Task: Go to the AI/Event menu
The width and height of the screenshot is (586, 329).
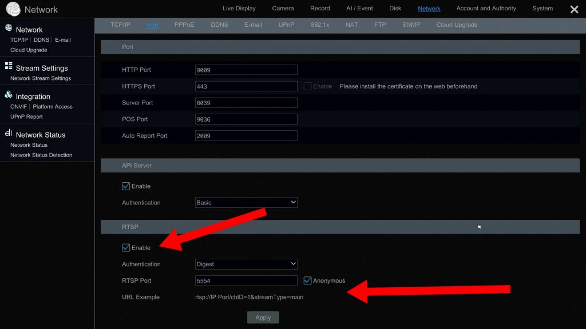Action: pos(359,9)
